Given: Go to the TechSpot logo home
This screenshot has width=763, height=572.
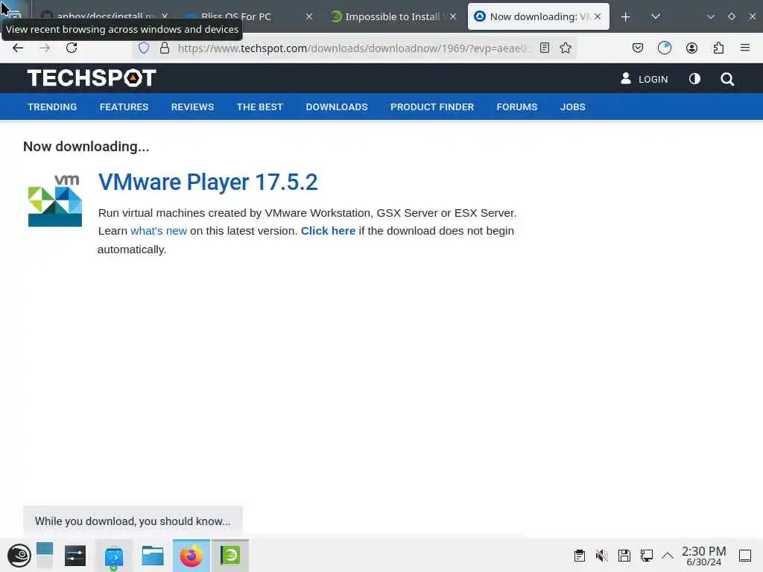Looking at the screenshot, I should (92, 77).
